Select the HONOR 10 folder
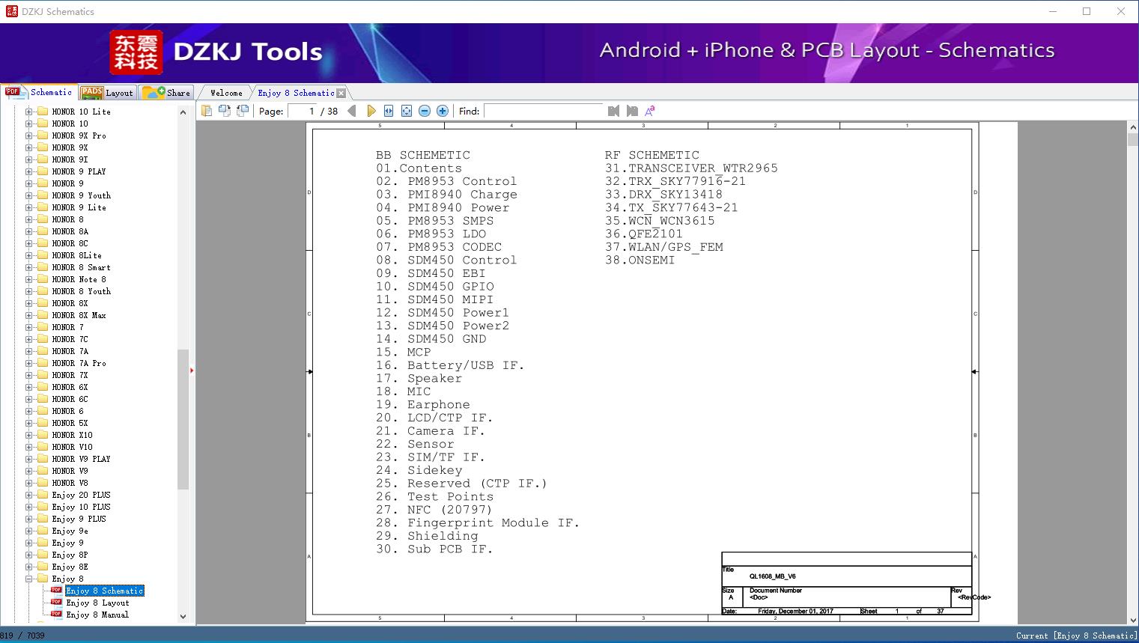This screenshot has width=1139, height=643. (x=70, y=124)
